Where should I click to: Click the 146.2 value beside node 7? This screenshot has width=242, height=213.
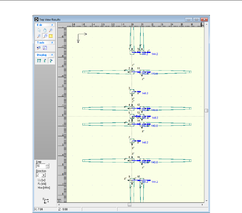click(x=145, y=142)
